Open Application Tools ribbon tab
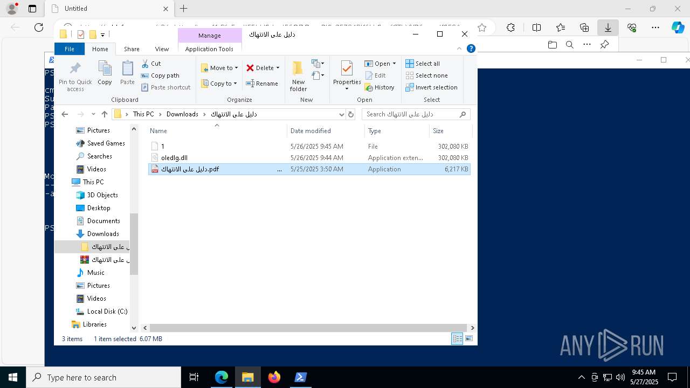Image resolution: width=690 pixels, height=388 pixels. 209,49
